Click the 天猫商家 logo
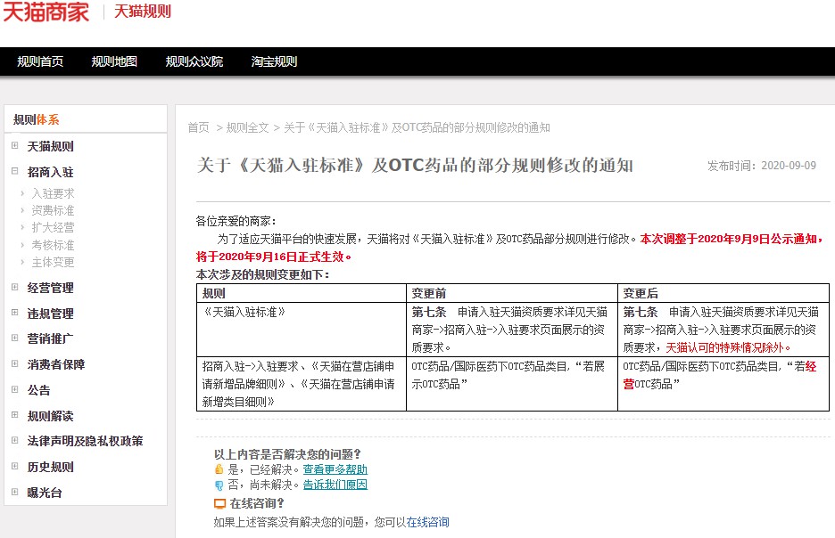This screenshot has width=835, height=538. (45, 12)
